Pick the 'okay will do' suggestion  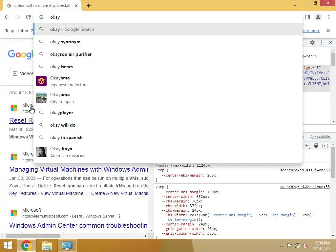click(x=168, y=125)
